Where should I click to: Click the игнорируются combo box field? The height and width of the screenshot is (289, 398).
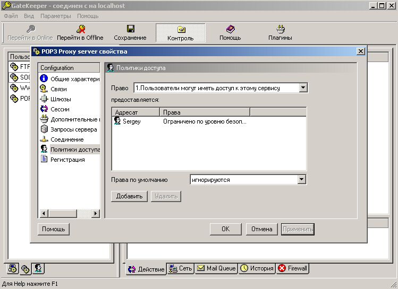[x=248, y=180]
